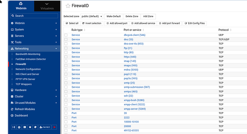Click the Tools wrench icon
This screenshot has height=134, width=247.
pos(12,42)
